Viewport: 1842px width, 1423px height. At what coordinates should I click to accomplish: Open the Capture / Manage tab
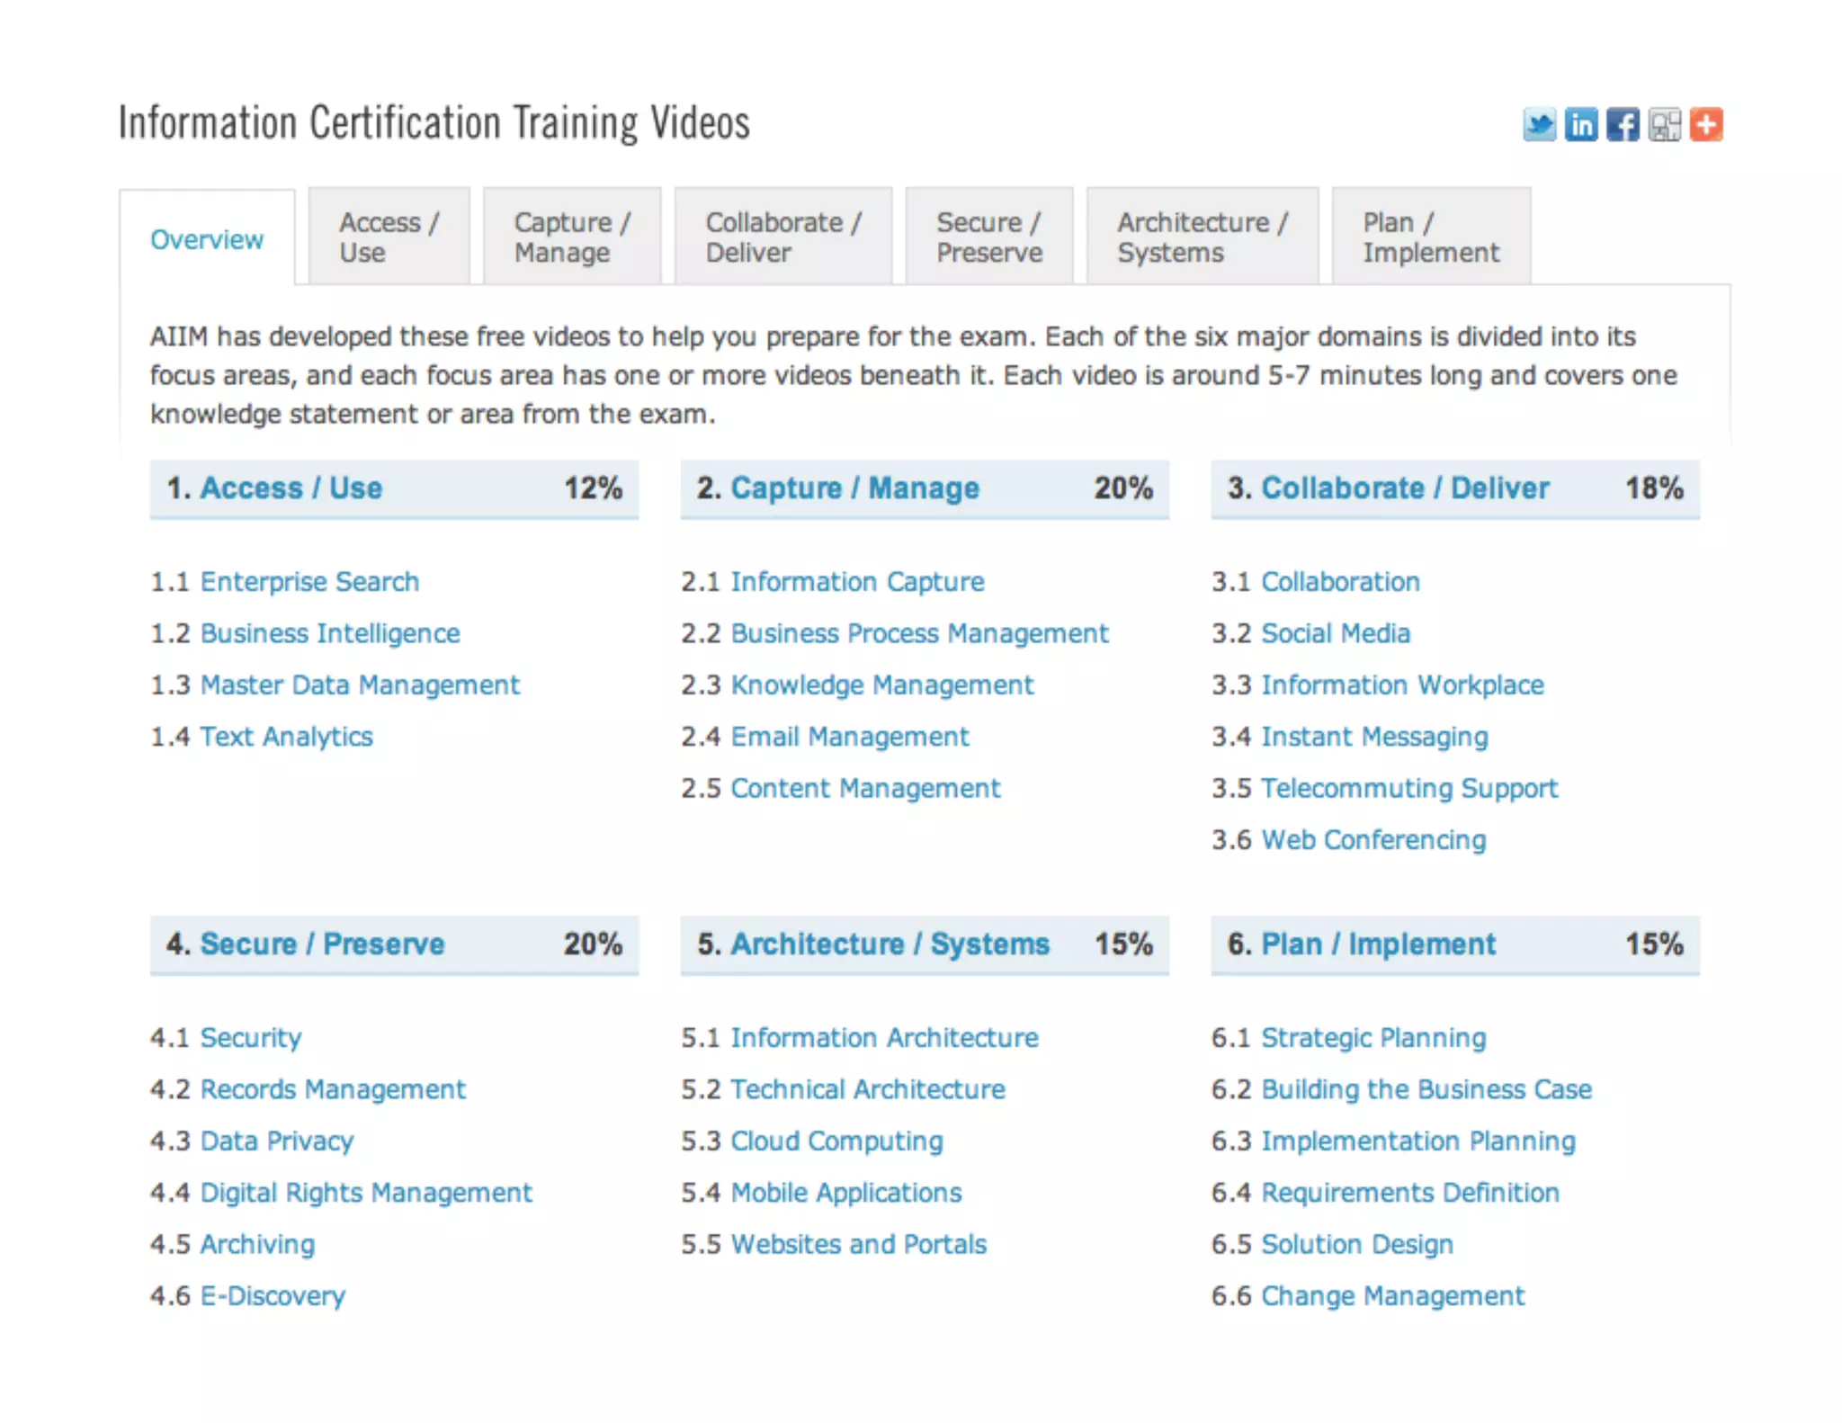572,237
